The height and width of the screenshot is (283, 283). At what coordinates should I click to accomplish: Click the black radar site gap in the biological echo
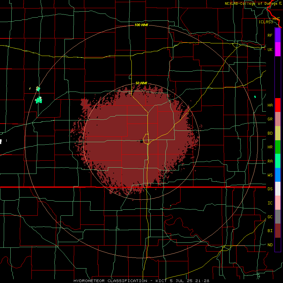click(x=141, y=141)
